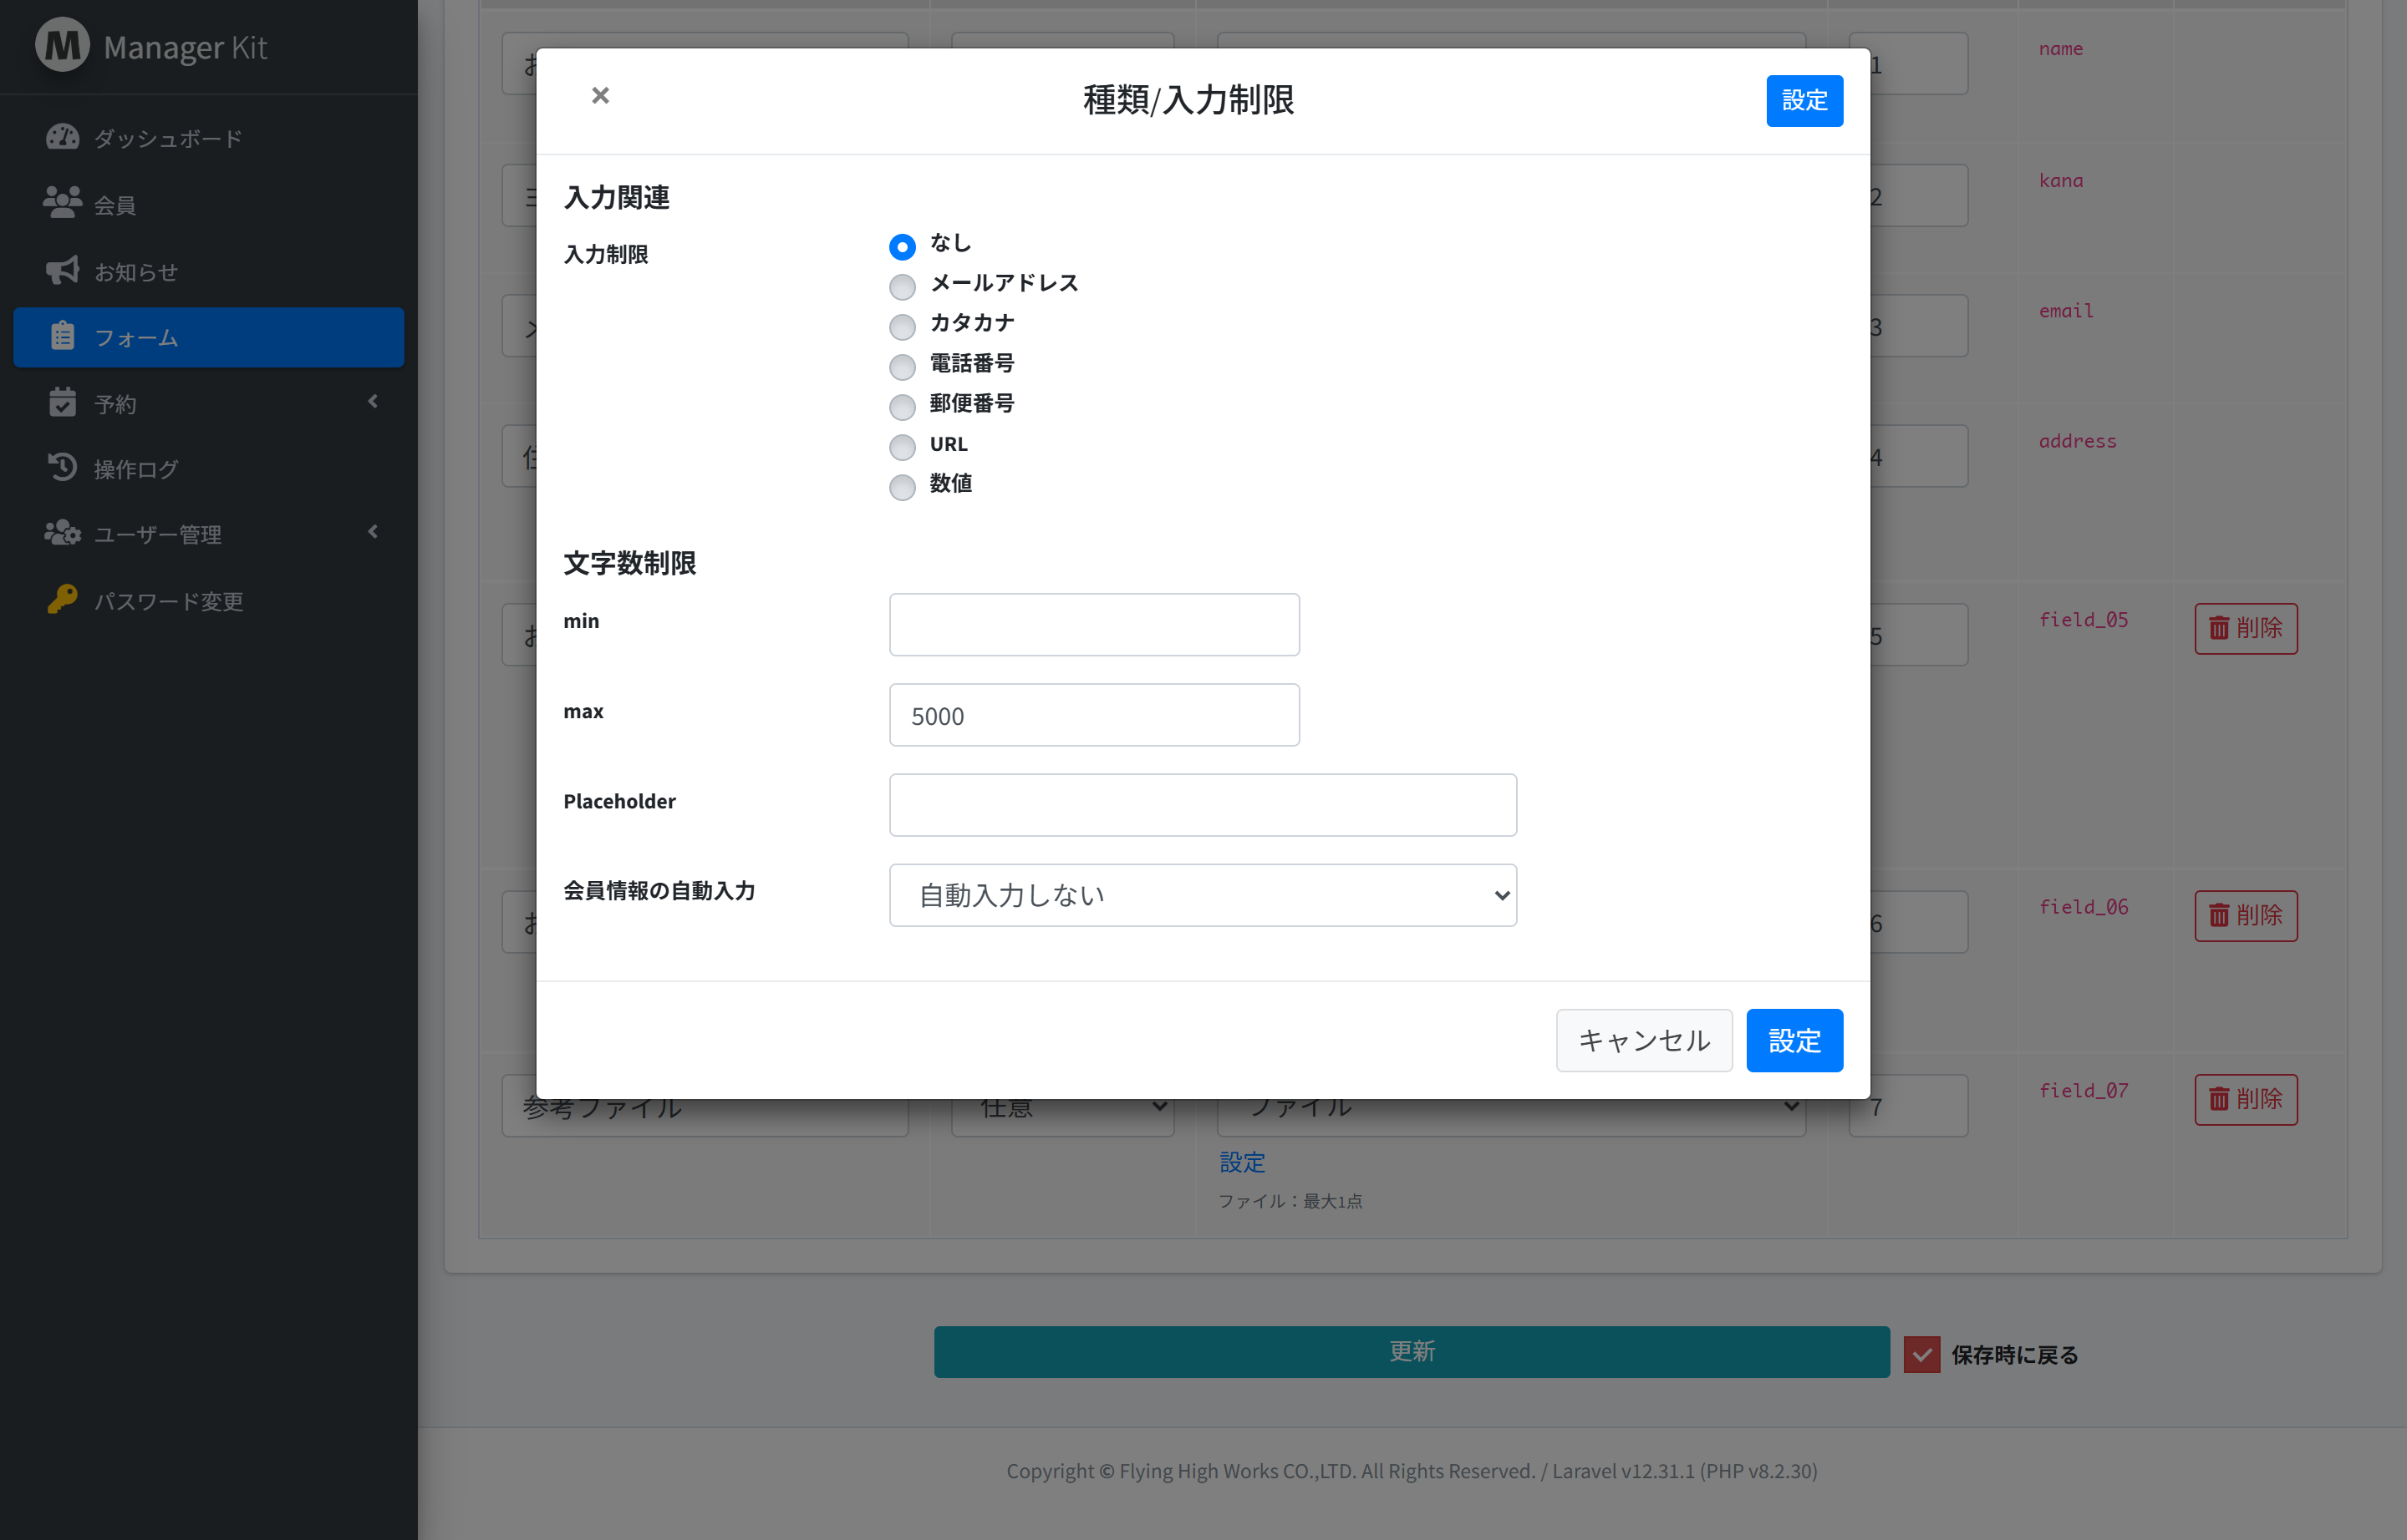Expand the 予約 submenu chevron
2407x1540 pixels.
click(374, 402)
